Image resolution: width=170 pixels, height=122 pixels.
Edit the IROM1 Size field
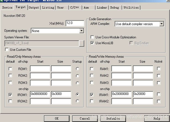click(x=61, y=94)
